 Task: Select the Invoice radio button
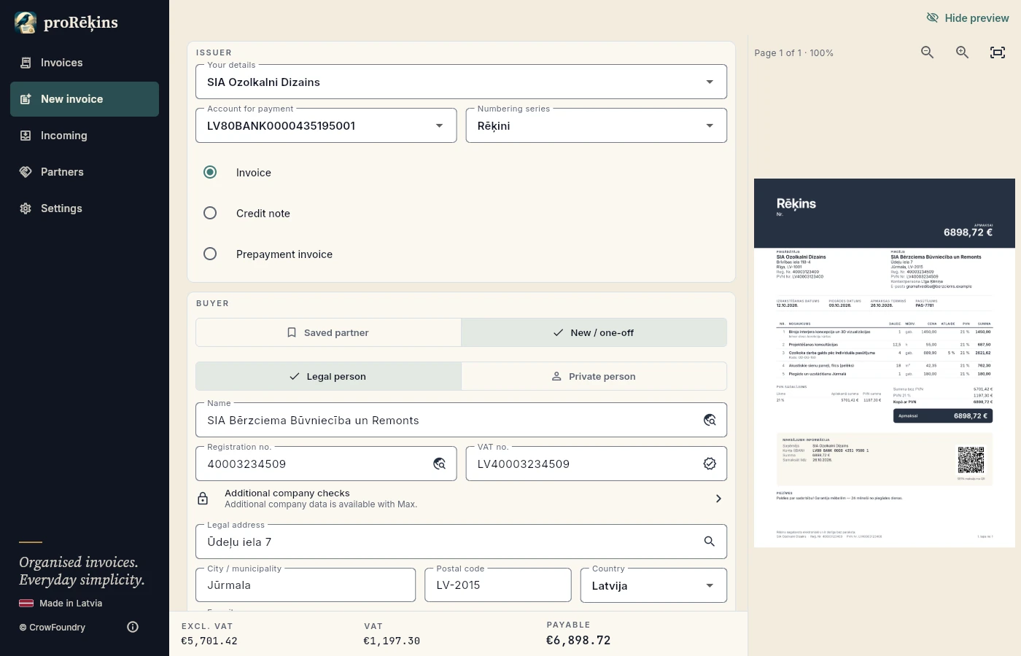(x=210, y=172)
